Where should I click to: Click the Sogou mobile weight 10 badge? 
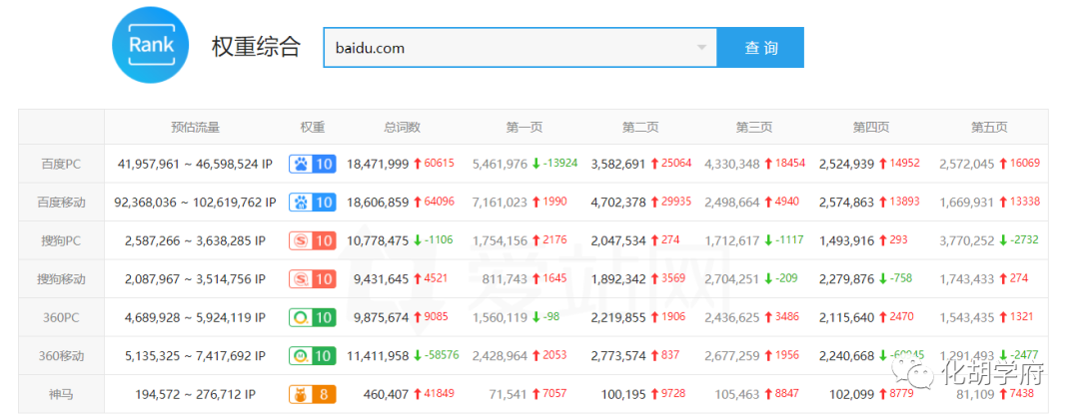point(312,279)
